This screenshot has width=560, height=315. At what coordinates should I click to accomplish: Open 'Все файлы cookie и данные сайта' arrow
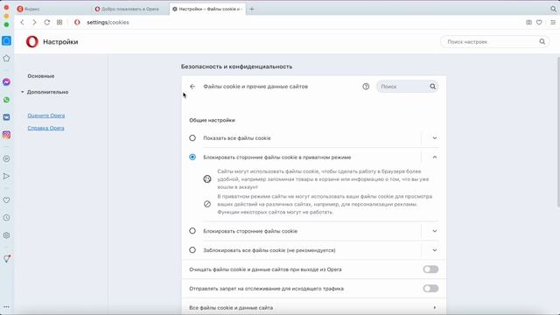435,307
